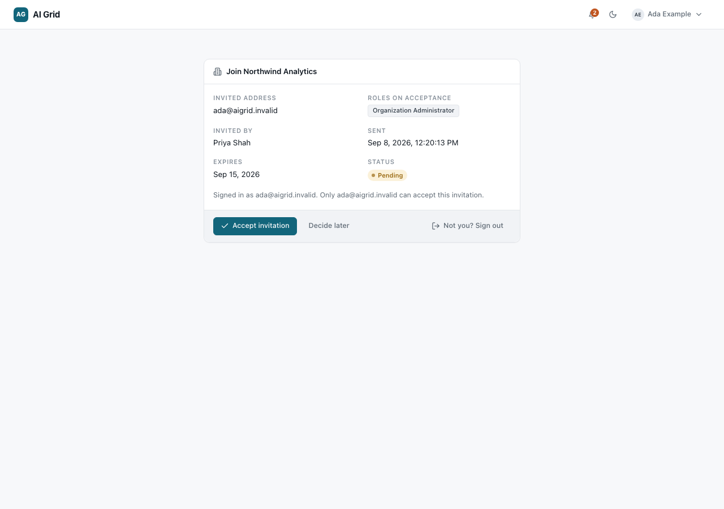Click inviter name Priya Shah
The image size is (724, 509).
click(232, 143)
